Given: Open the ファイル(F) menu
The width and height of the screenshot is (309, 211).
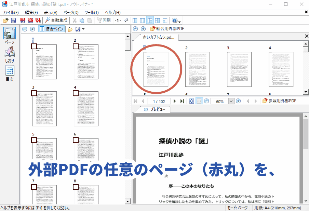Looking at the screenshot, I should click(x=11, y=13).
